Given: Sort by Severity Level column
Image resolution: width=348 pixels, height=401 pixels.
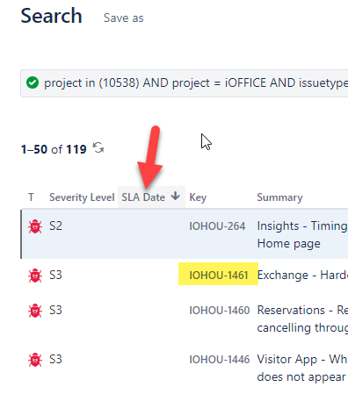Looking at the screenshot, I should point(82,197).
